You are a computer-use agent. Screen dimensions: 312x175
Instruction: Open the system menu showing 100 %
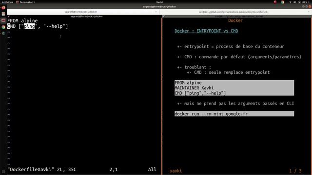click(304, 2)
